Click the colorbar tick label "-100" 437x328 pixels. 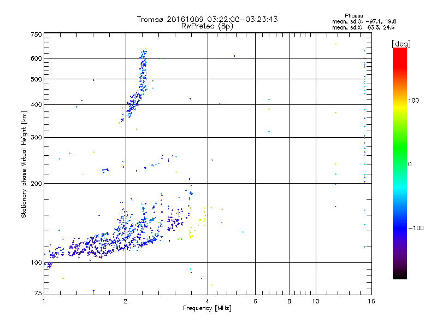tap(416, 228)
